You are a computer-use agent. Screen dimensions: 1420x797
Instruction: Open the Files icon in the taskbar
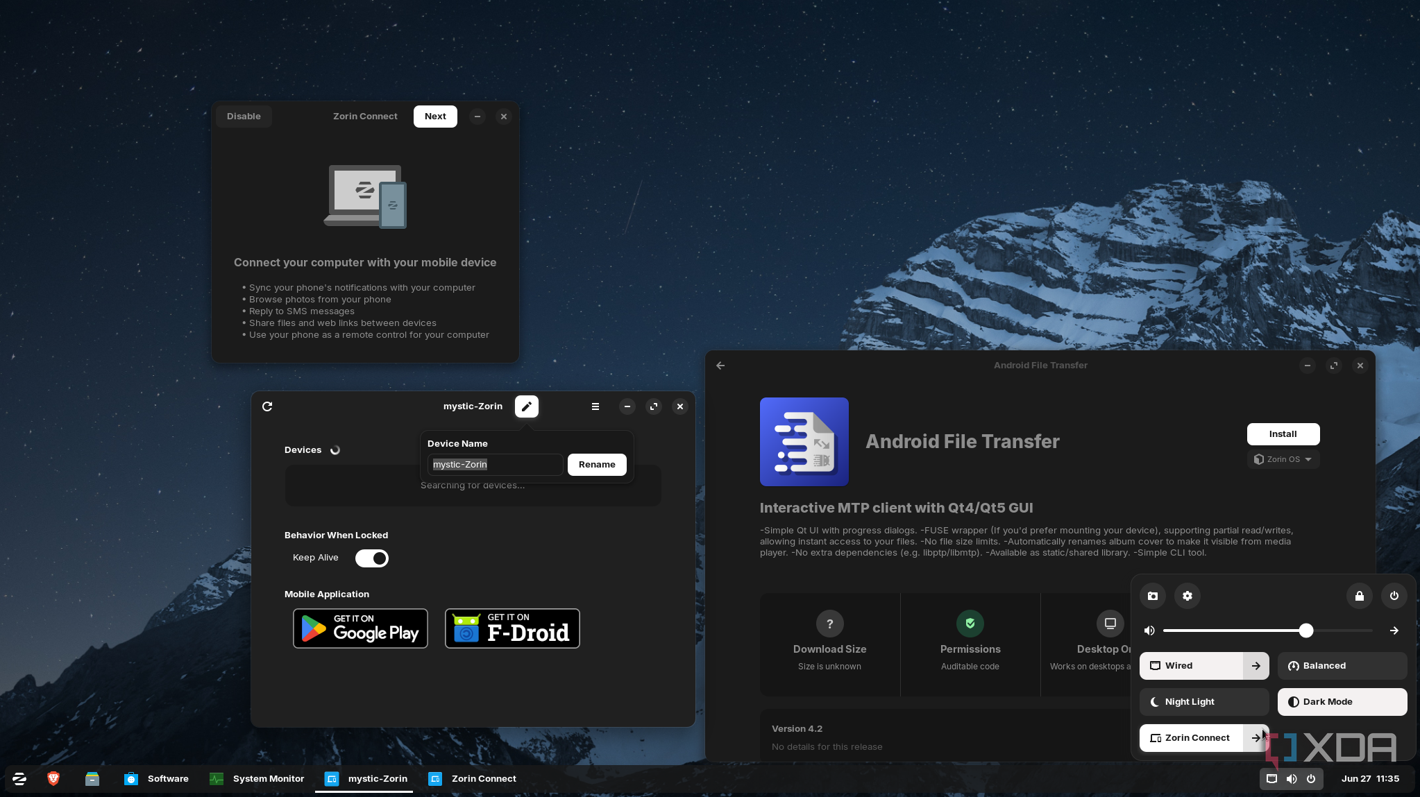pyautogui.click(x=92, y=778)
